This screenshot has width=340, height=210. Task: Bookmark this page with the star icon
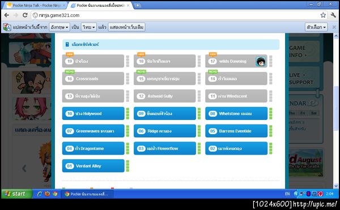pos(323,15)
